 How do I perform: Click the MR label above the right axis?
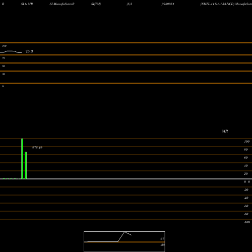(225, 131)
